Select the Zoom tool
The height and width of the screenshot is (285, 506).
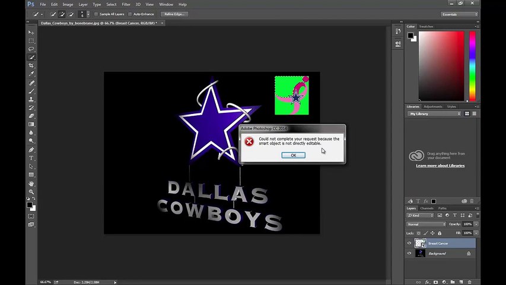pos(31,192)
